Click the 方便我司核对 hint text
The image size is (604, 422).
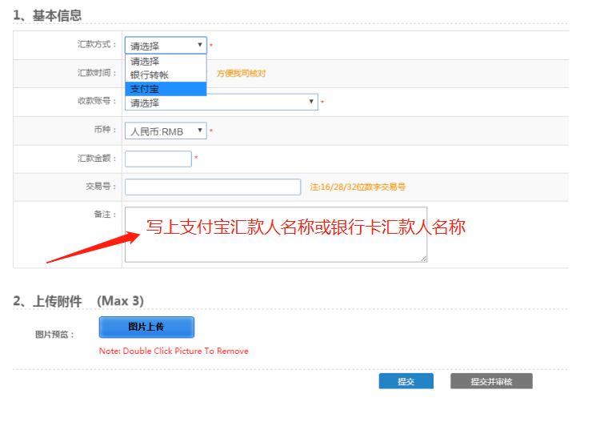[x=241, y=74]
